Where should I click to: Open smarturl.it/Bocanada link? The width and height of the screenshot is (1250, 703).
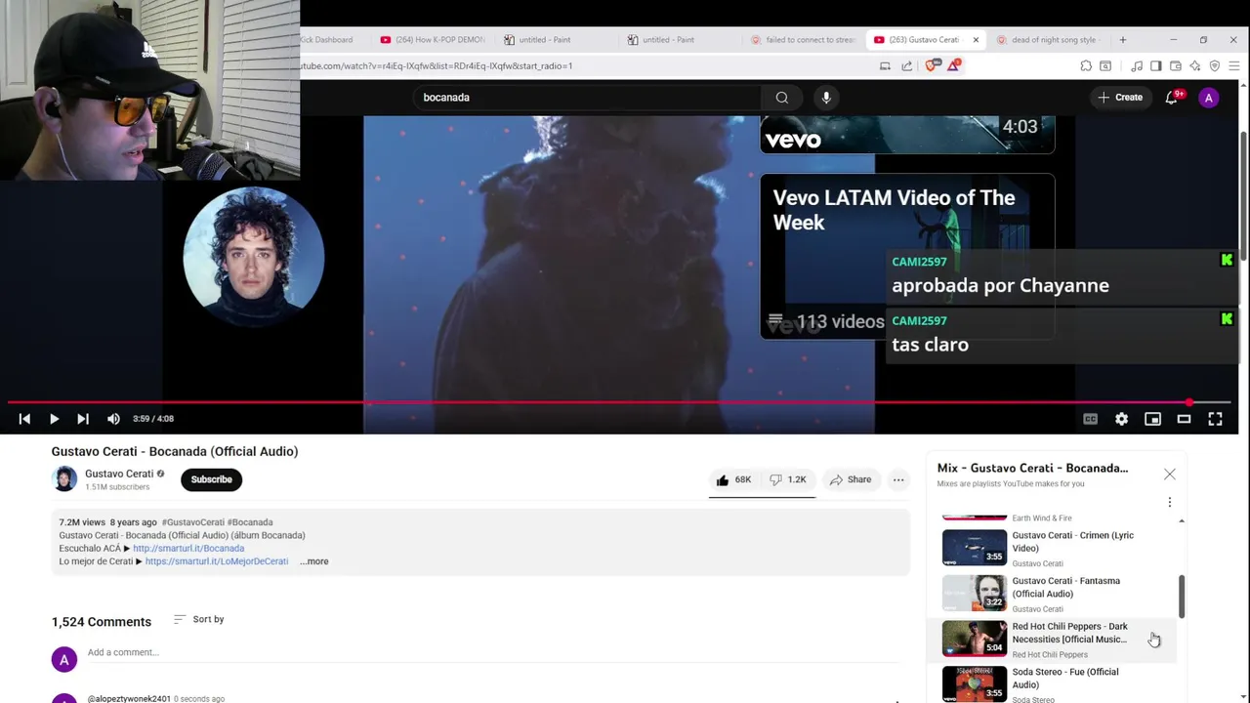point(188,549)
